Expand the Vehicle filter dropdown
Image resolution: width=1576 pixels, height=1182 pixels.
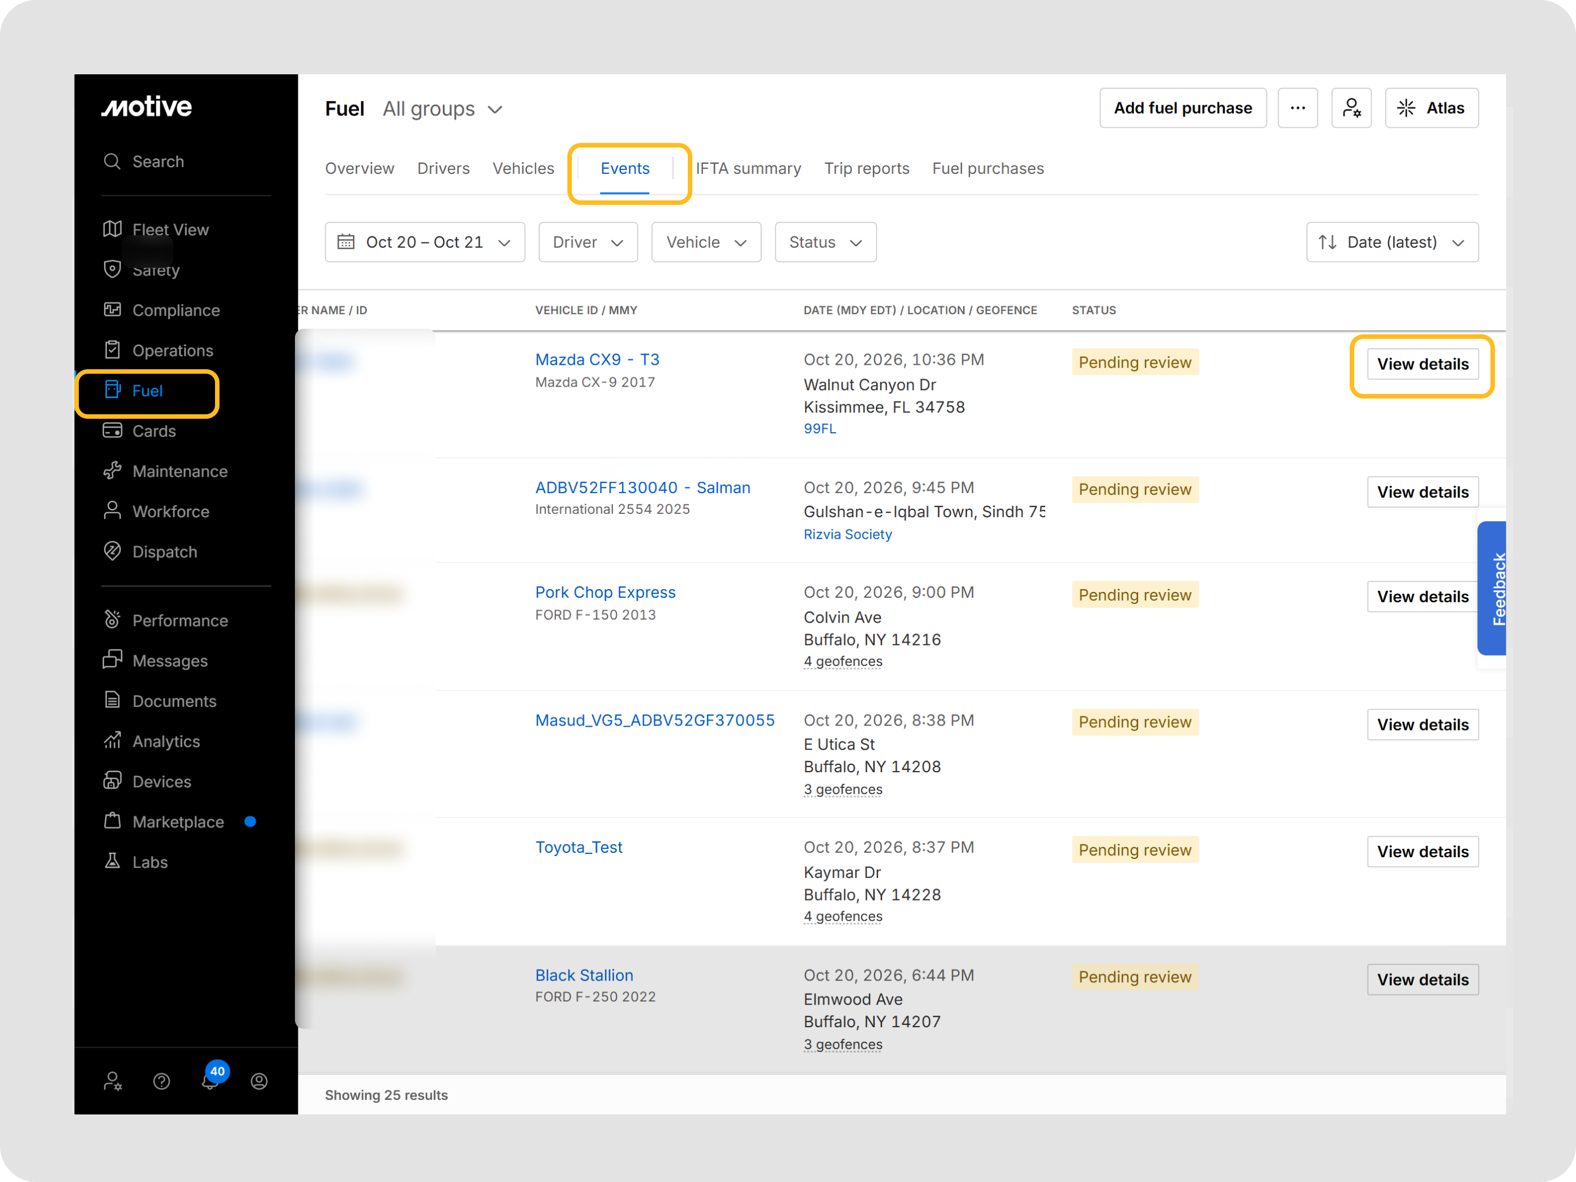click(706, 242)
